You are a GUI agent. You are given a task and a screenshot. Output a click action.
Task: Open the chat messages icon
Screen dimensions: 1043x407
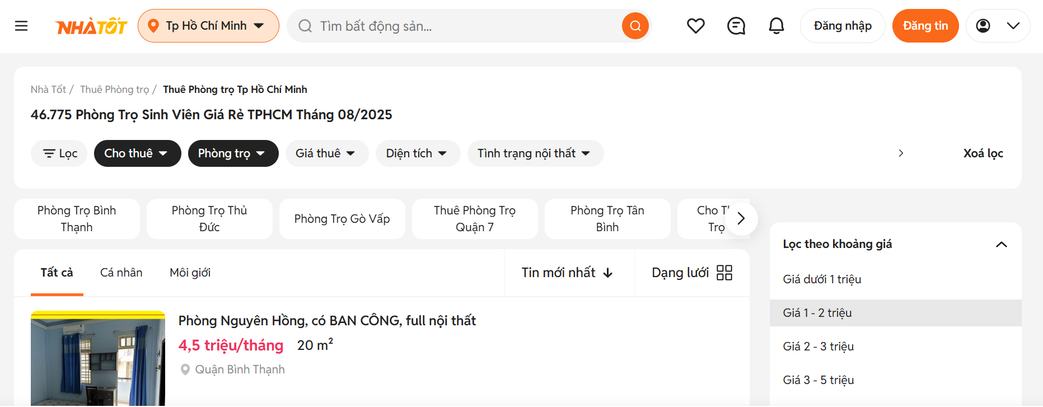tap(736, 26)
